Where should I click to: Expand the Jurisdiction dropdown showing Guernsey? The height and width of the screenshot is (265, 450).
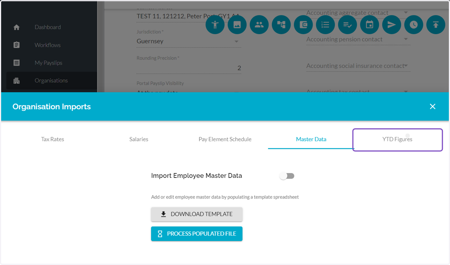click(x=189, y=41)
